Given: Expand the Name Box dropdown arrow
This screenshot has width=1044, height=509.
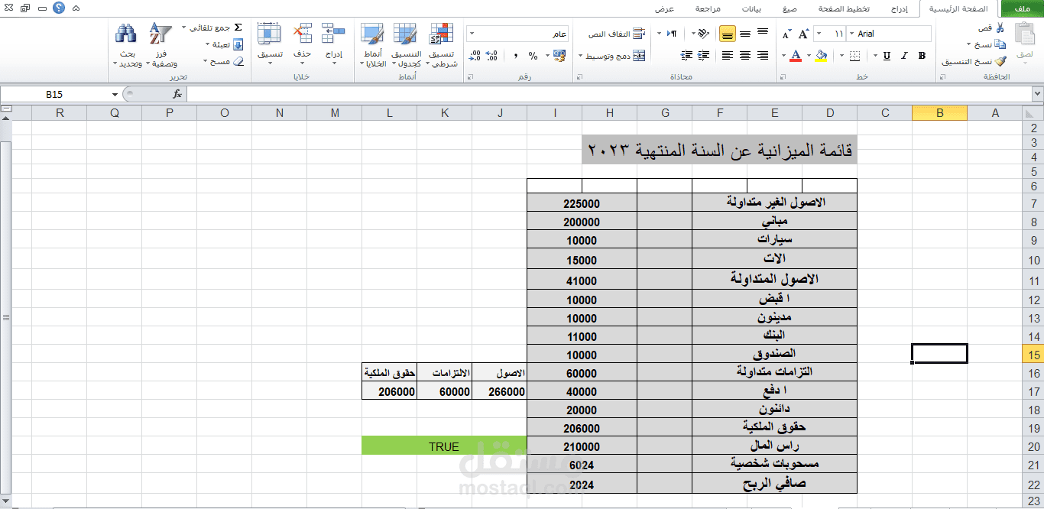Looking at the screenshot, I should tap(115, 94).
